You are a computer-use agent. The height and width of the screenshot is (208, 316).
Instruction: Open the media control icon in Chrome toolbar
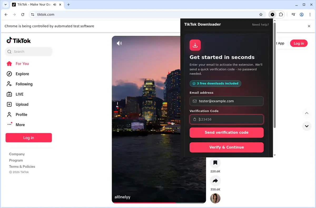coord(293,14)
